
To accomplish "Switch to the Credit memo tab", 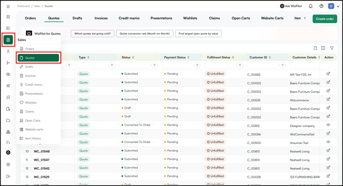I will [129, 18].
